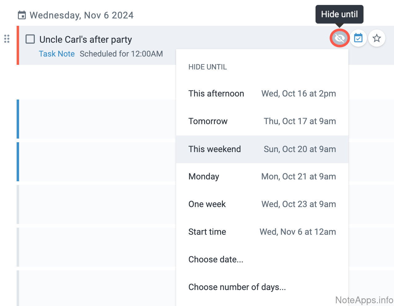Click the red priority color bar on task

18,45
